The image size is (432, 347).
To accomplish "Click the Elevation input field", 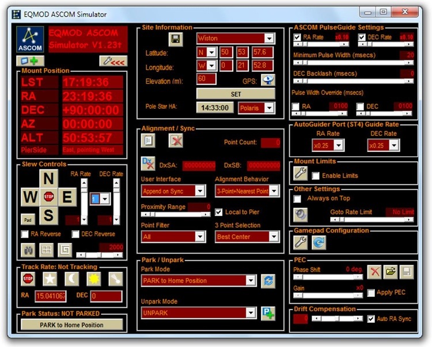I will [206, 79].
